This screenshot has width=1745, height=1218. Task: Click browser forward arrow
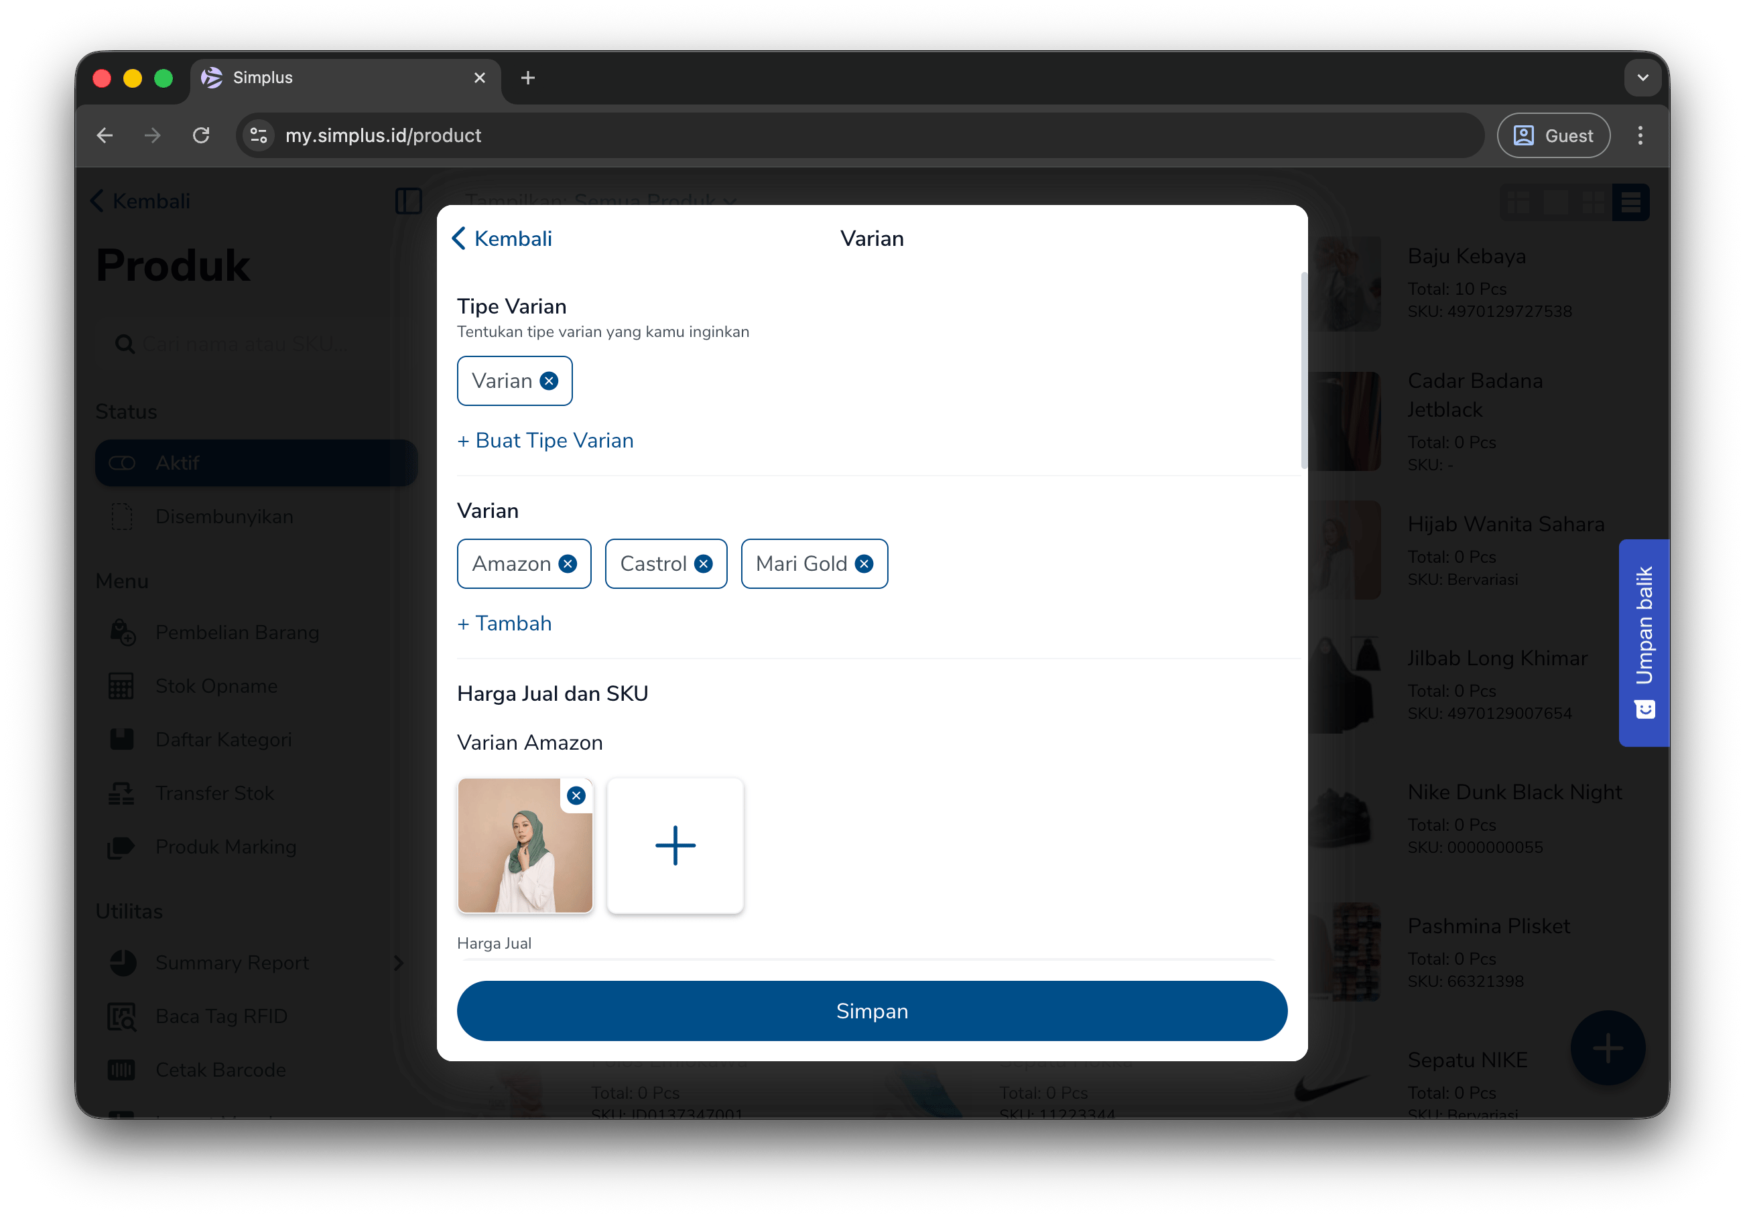(153, 135)
